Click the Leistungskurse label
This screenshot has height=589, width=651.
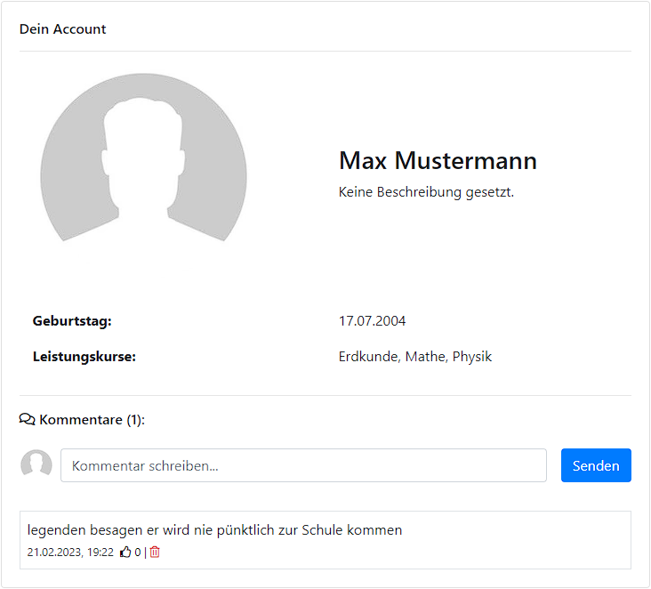[84, 357]
